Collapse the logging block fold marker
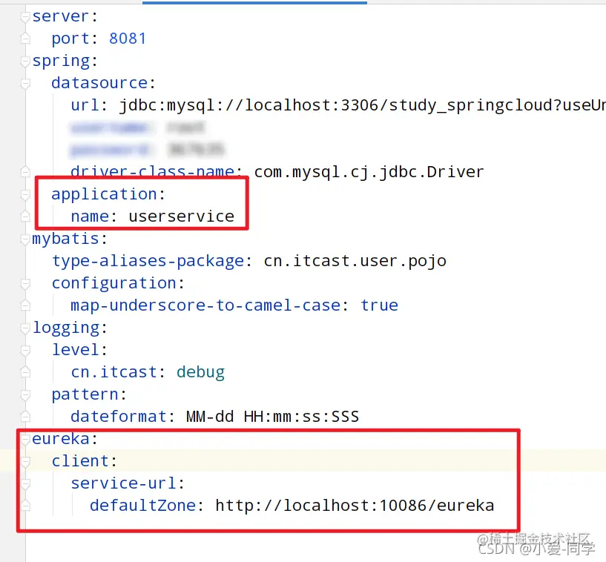 25,328
